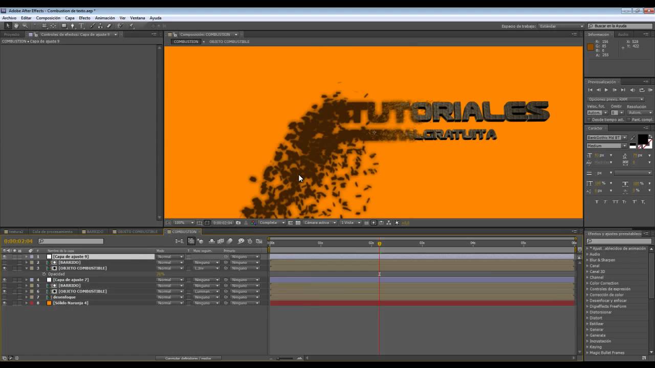Toggle visibility of desenfoque layer 7
655x368 pixels.
click(5, 297)
